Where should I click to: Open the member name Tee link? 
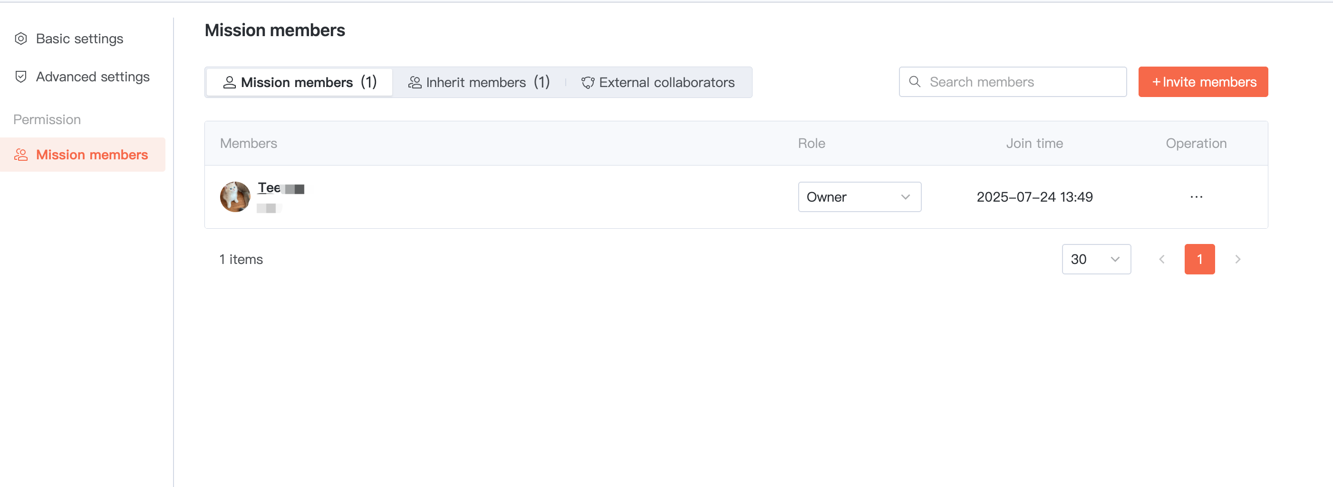[269, 187]
